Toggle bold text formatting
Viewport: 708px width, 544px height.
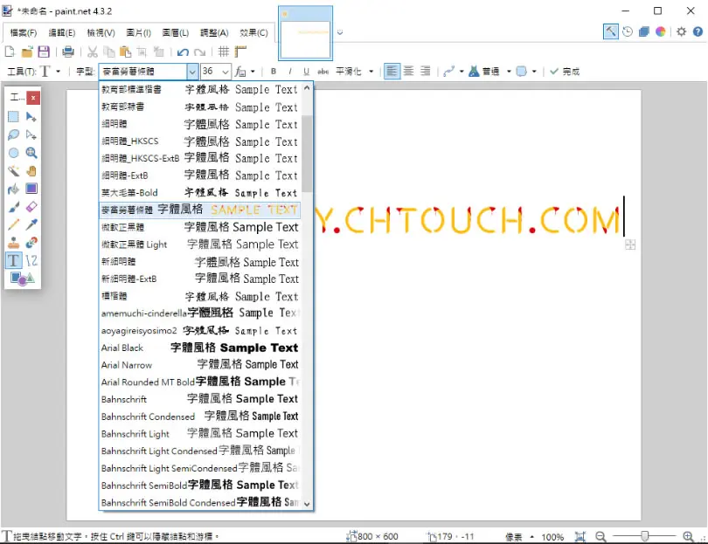[274, 72]
